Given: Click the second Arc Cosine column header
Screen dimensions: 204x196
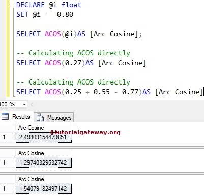Looking at the screenshot, I should 44,153.
